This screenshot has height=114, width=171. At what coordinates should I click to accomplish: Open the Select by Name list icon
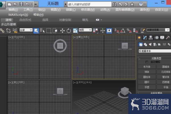(x=42, y=30)
